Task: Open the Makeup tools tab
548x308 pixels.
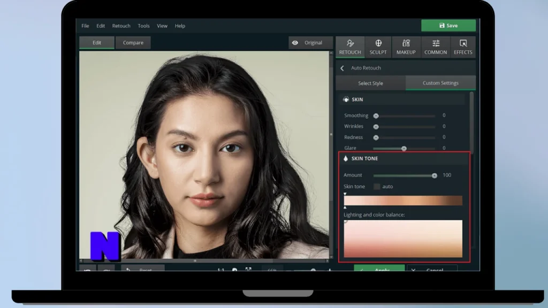Action: click(x=406, y=47)
